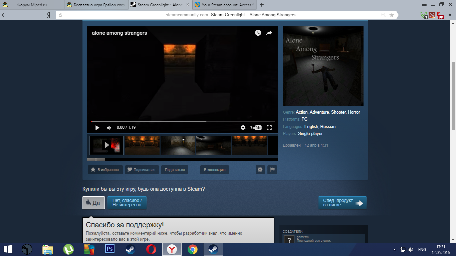This screenshot has height=256, width=456.
Task: Open creator gametm profile
Action: 302,237
